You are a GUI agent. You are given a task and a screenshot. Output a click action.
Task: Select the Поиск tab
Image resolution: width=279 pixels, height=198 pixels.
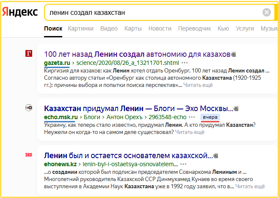point(53,28)
